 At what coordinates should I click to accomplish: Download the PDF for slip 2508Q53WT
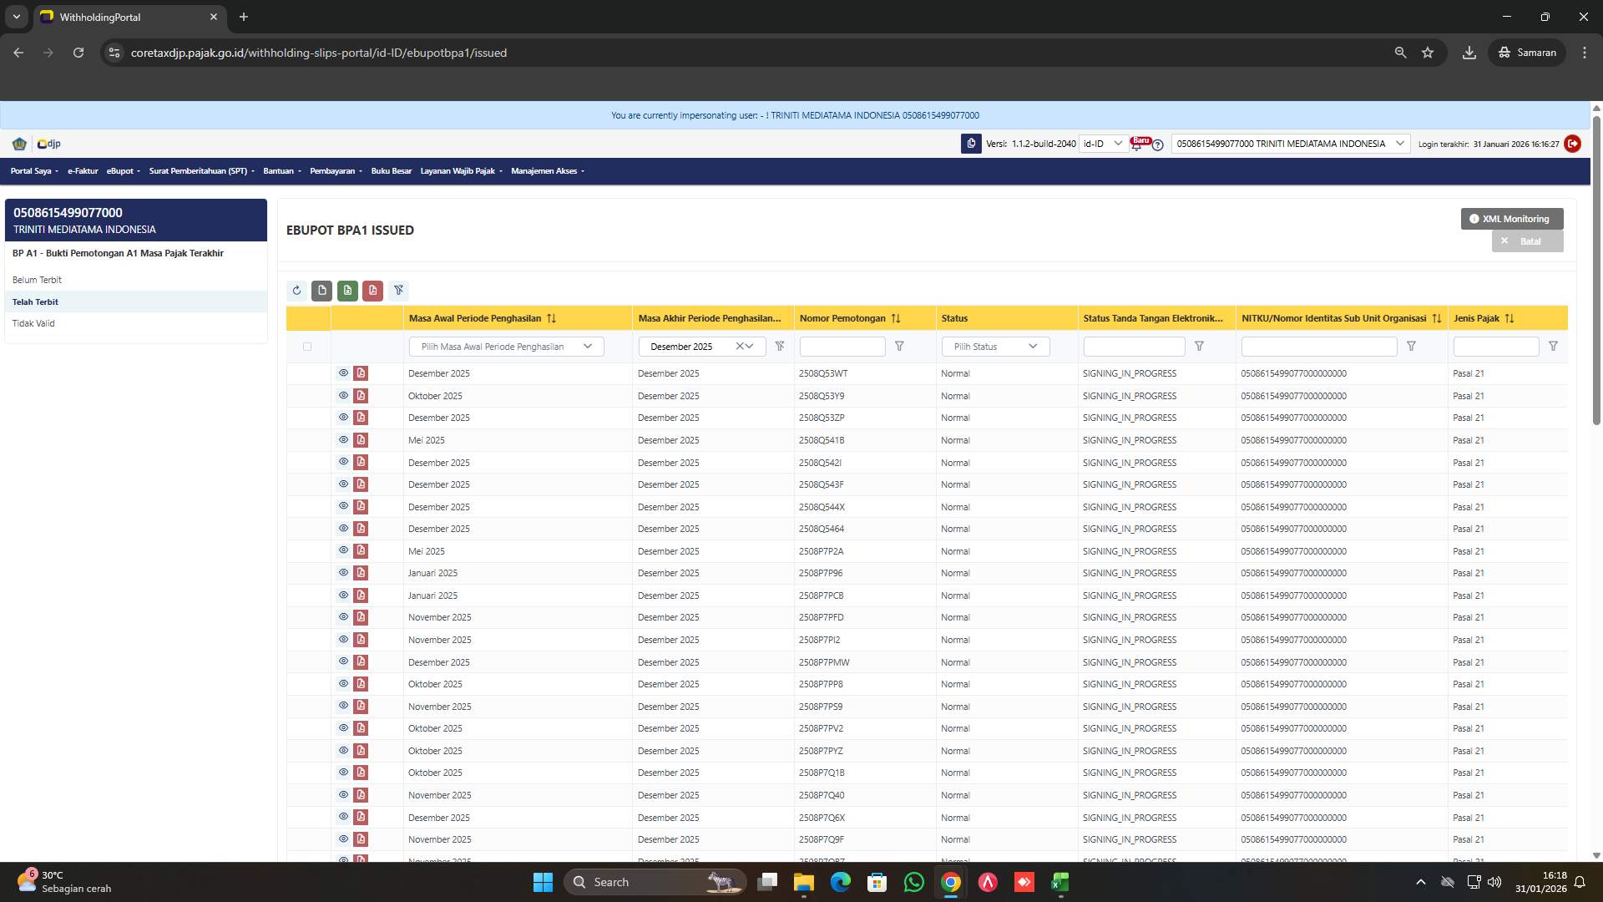click(360, 373)
